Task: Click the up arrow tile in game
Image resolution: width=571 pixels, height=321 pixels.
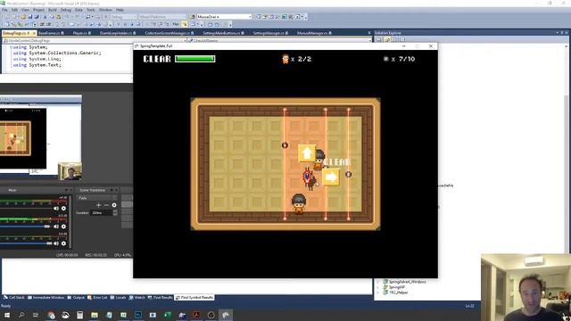Action: [307, 153]
